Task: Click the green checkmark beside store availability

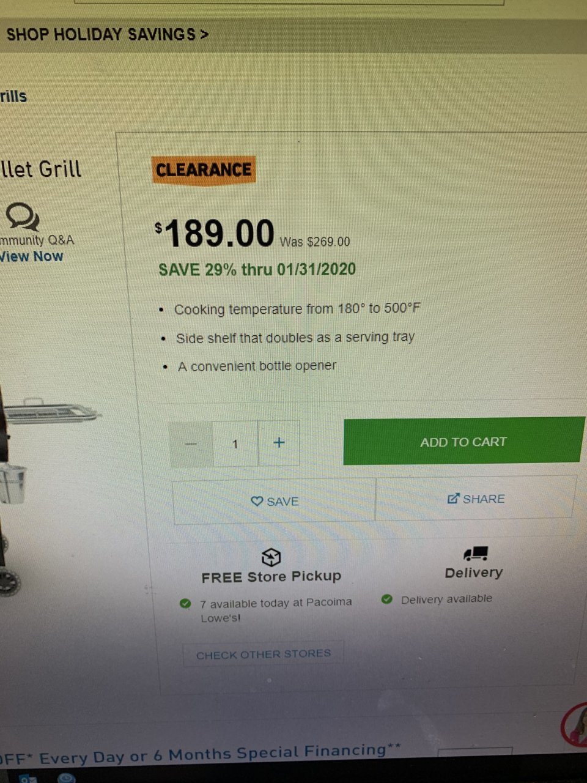Action: tap(185, 604)
